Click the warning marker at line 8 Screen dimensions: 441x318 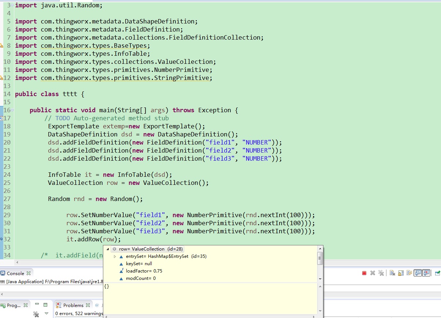(x=1, y=45)
